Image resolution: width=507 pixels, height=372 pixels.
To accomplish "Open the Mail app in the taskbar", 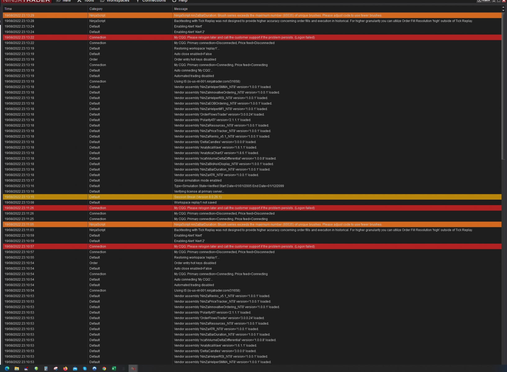I will (x=75, y=369).
